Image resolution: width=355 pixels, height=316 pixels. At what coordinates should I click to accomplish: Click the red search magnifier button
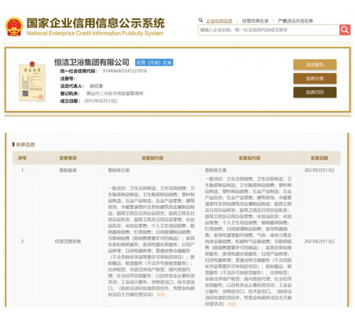pyautogui.click(x=345, y=30)
